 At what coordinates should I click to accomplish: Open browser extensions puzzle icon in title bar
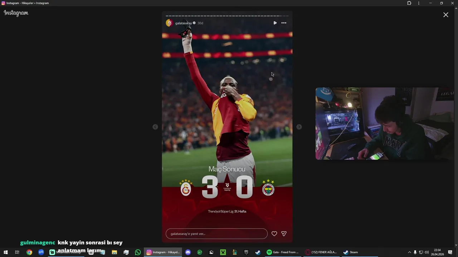[x=409, y=3]
